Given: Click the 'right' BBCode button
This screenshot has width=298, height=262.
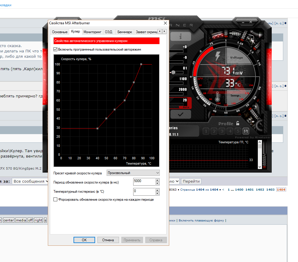Looking at the screenshot, I should [38, 220].
